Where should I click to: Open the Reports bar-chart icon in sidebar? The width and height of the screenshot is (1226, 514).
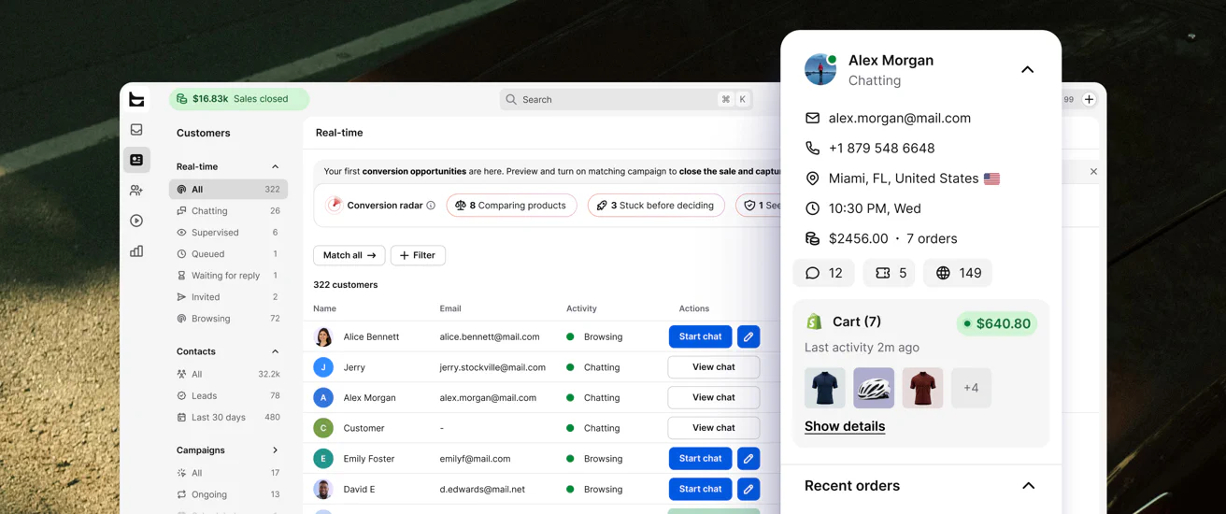(136, 251)
